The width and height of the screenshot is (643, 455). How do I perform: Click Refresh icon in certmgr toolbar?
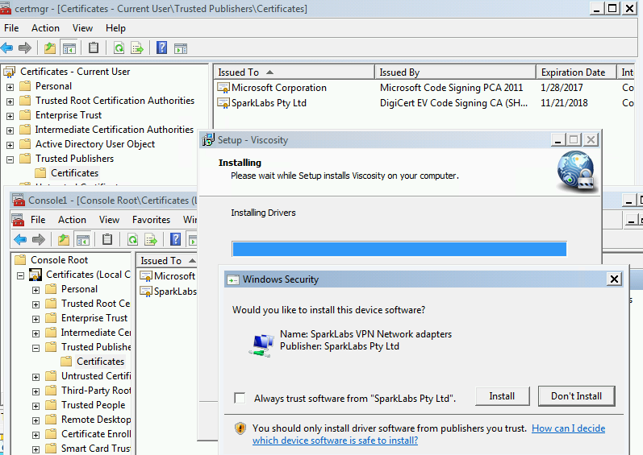(119, 48)
